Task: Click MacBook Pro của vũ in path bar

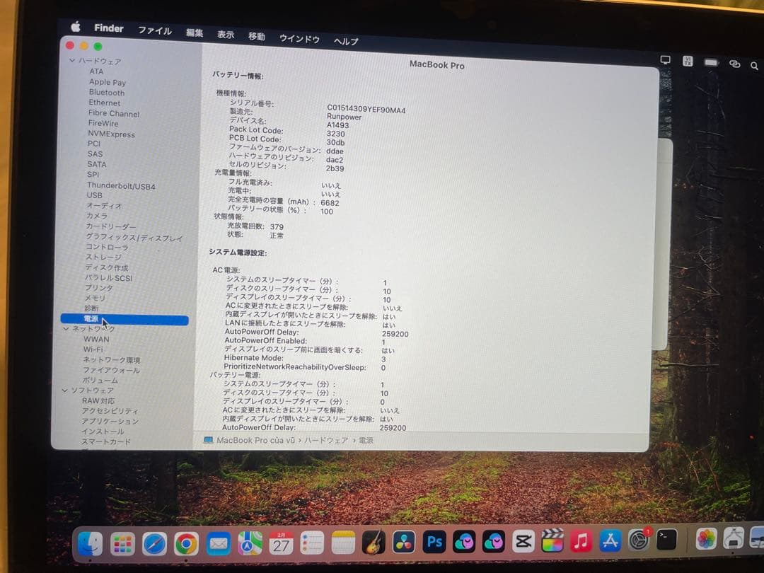Action: [255, 440]
